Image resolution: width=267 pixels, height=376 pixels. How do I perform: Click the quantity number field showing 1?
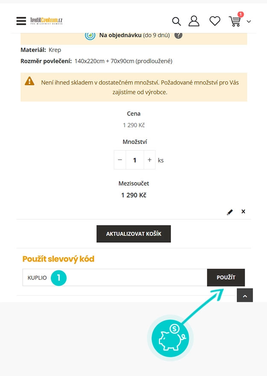[134, 160]
